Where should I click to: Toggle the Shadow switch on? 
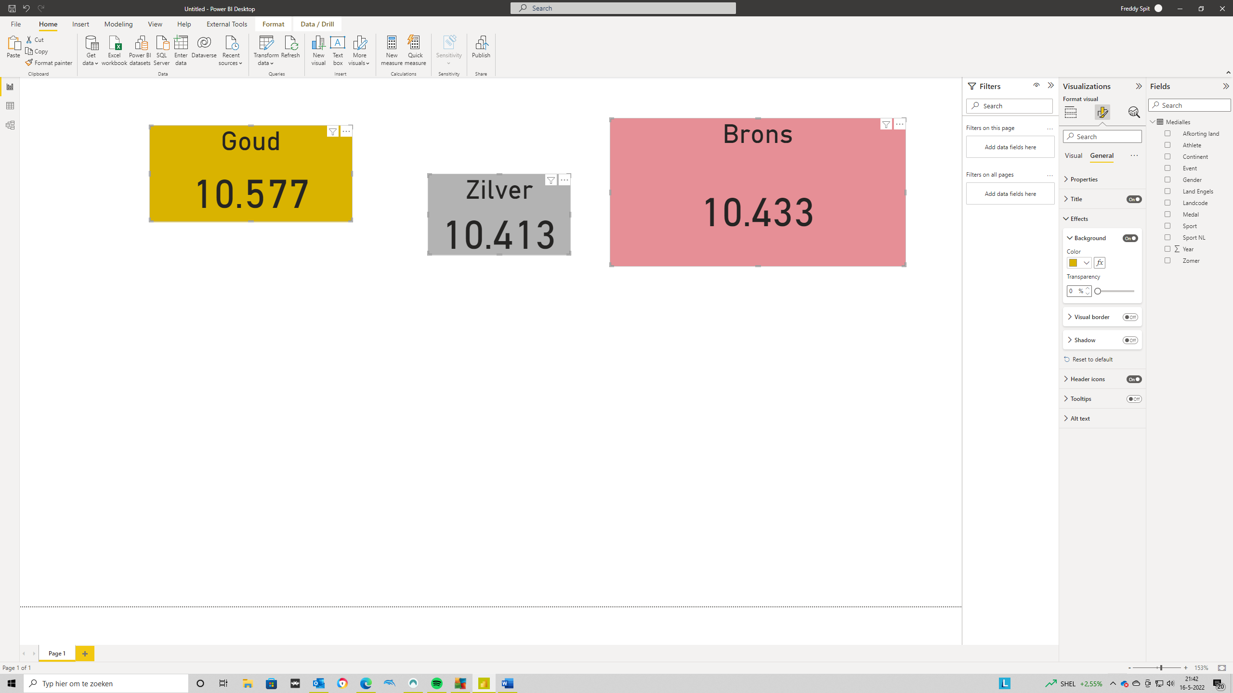tap(1130, 340)
